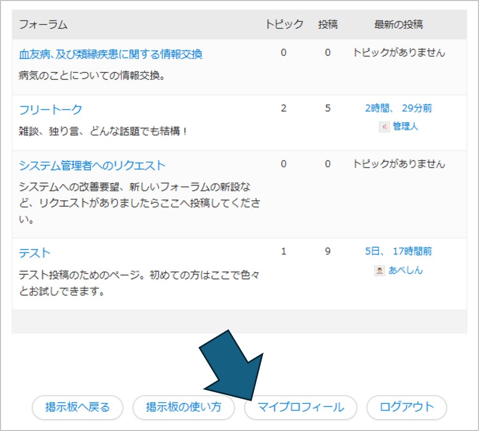
Task: Click the フォーラム column header
Action: [x=43, y=25]
